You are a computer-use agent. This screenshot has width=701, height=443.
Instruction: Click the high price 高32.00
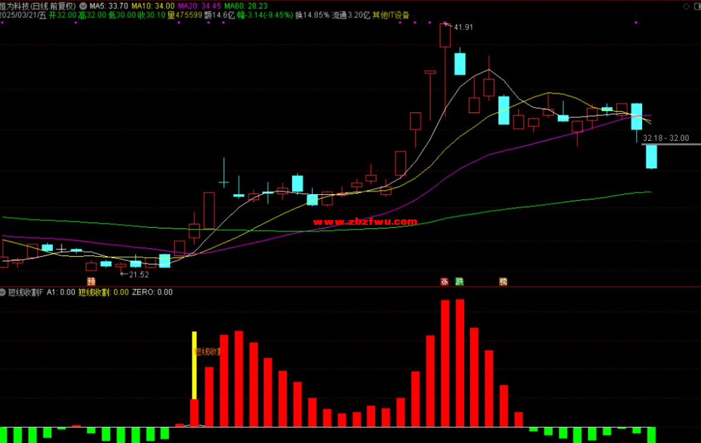click(93, 15)
